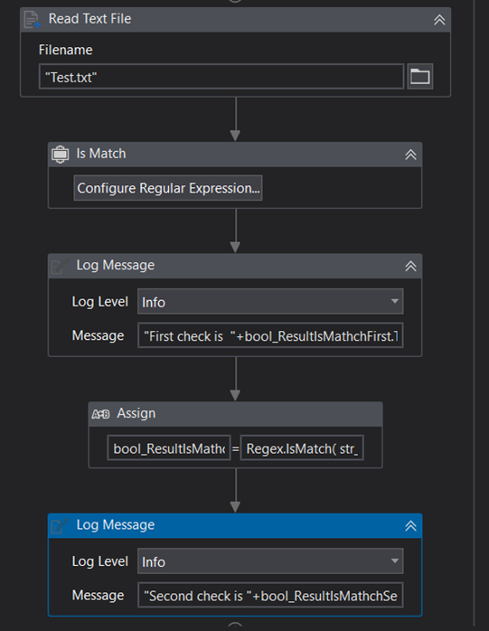489x631 pixels.
Task: Collapse the Second check Log Message activity
Action: [410, 525]
